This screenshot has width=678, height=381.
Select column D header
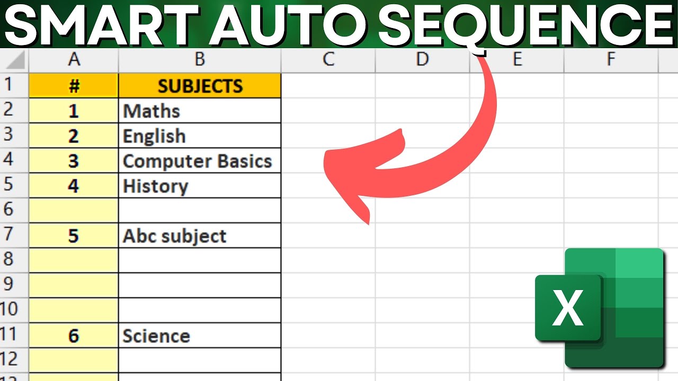tap(422, 60)
